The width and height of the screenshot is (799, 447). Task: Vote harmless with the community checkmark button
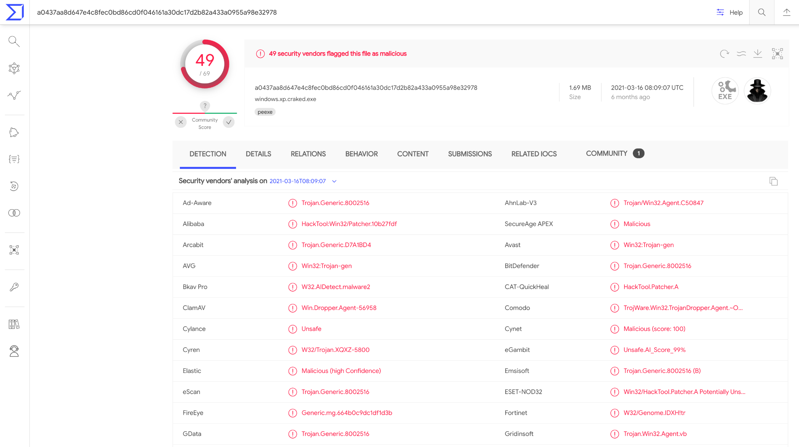[x=229, y=122]
